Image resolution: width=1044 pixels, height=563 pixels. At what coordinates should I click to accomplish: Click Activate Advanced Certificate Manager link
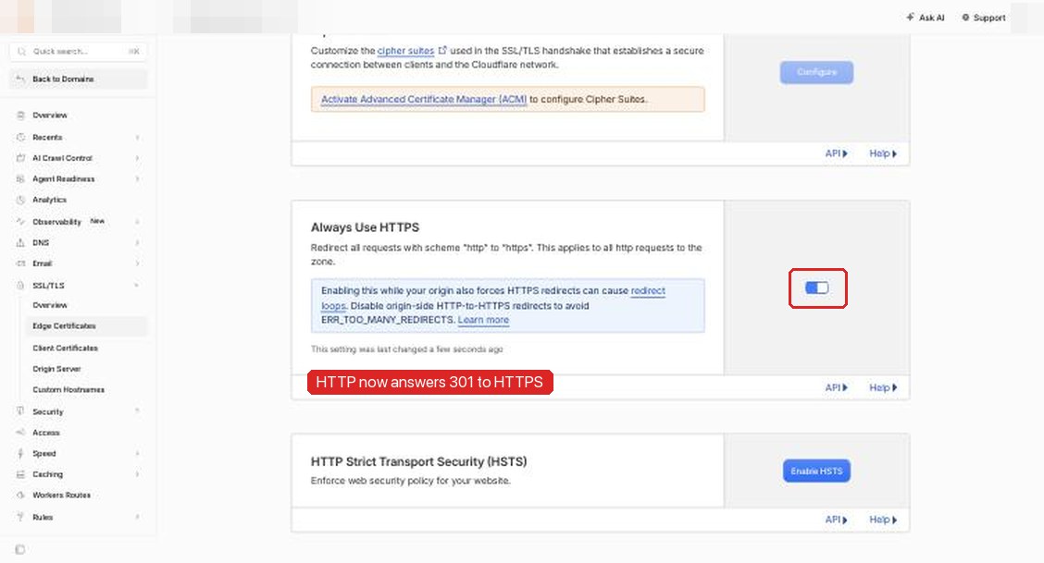pos(424,99)
